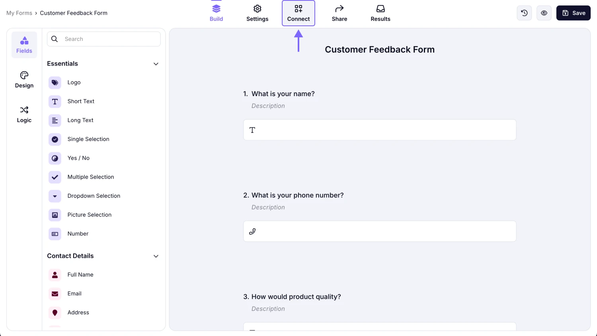Switch to the Settings tab
The width and height of the screenshot is (597, 336).
pyautogui.click(x=257, y=13)
